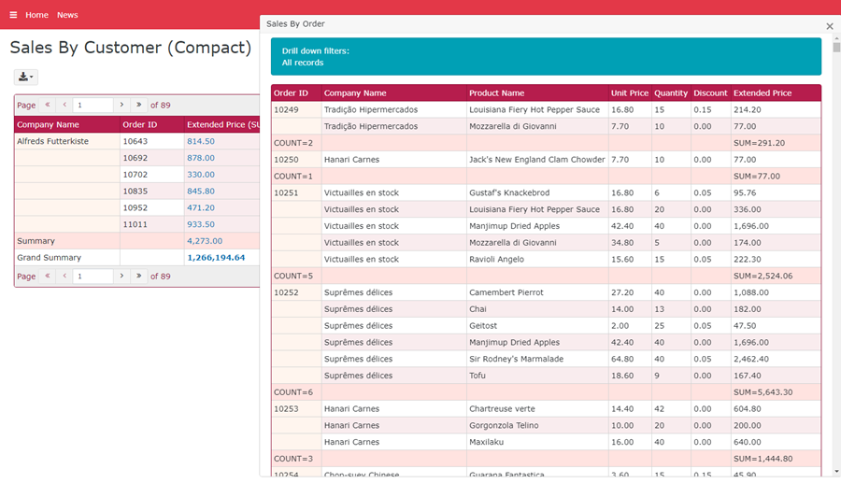Open the export download dropdown
Screen dimensions: 841x483
[x=25, y=78]
